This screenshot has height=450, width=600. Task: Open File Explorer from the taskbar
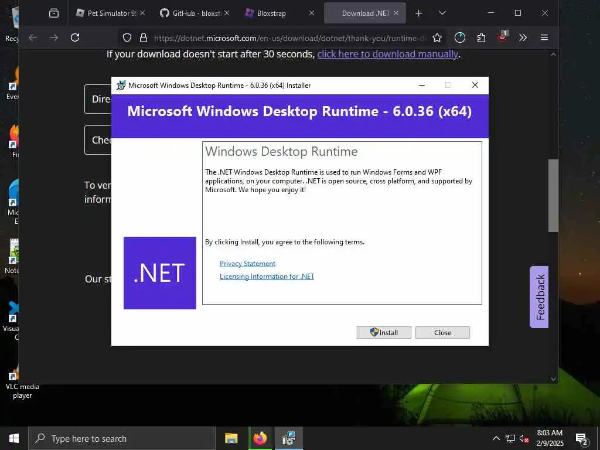point(231,438)
